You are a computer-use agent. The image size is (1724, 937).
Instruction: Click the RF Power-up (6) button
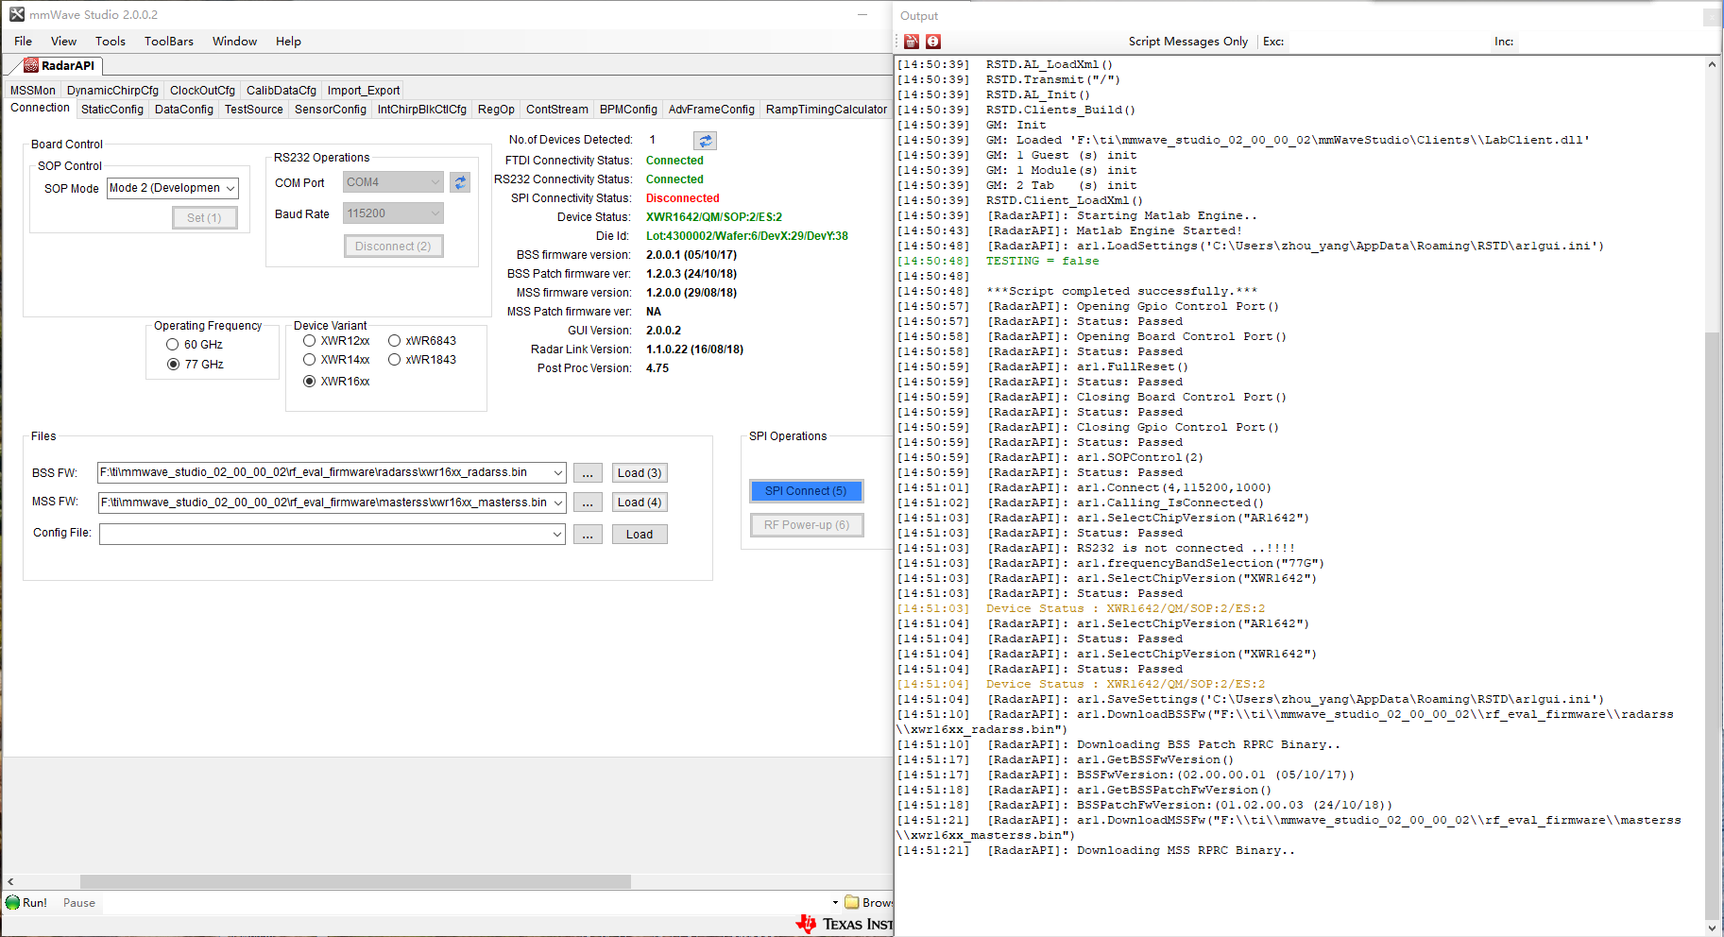(x=807, y=525)
